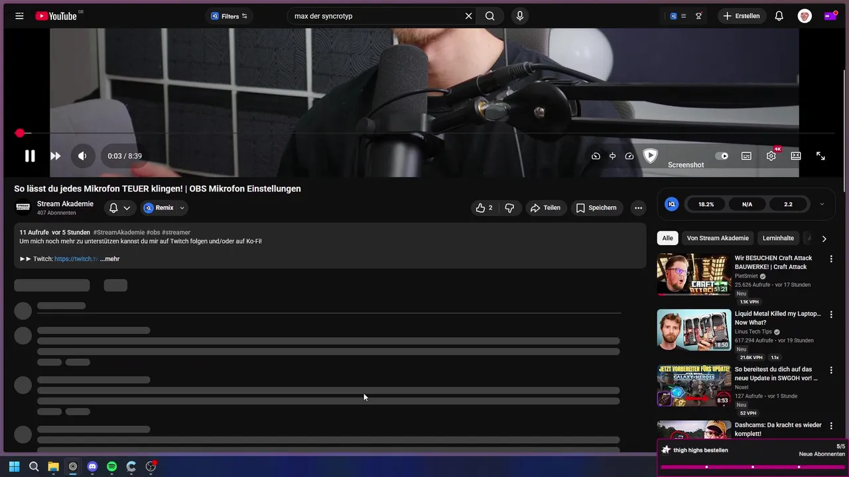Expand description with ...mehr
849x477 pixels.
[x=109, y=259]
